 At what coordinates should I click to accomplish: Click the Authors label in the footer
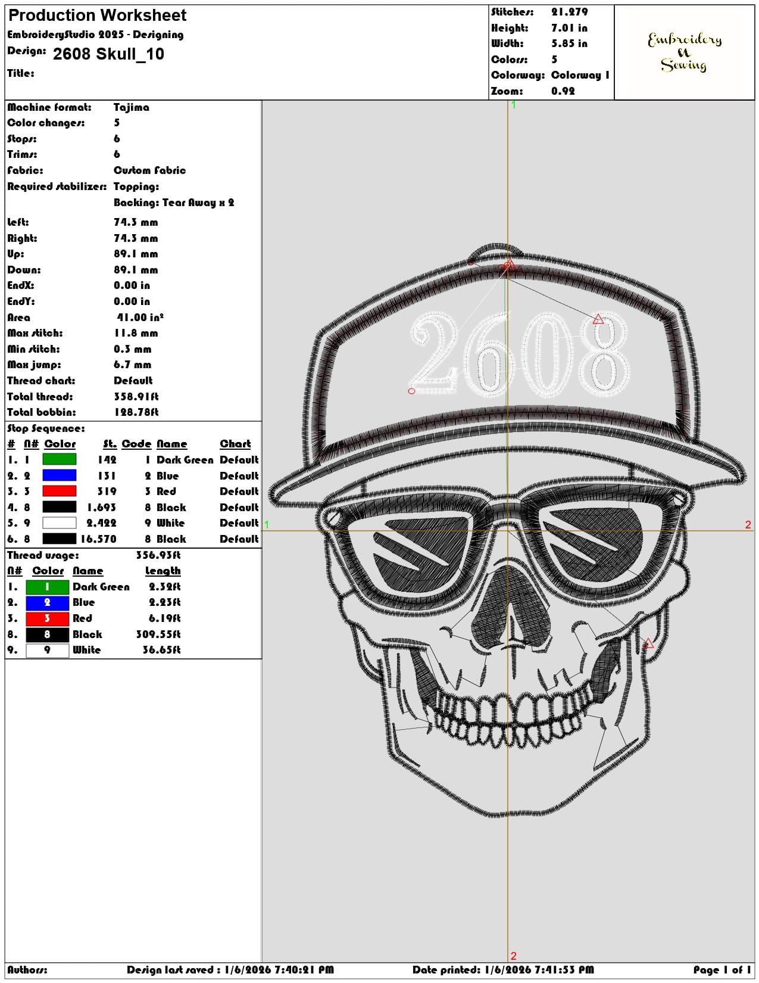[27, 970]
